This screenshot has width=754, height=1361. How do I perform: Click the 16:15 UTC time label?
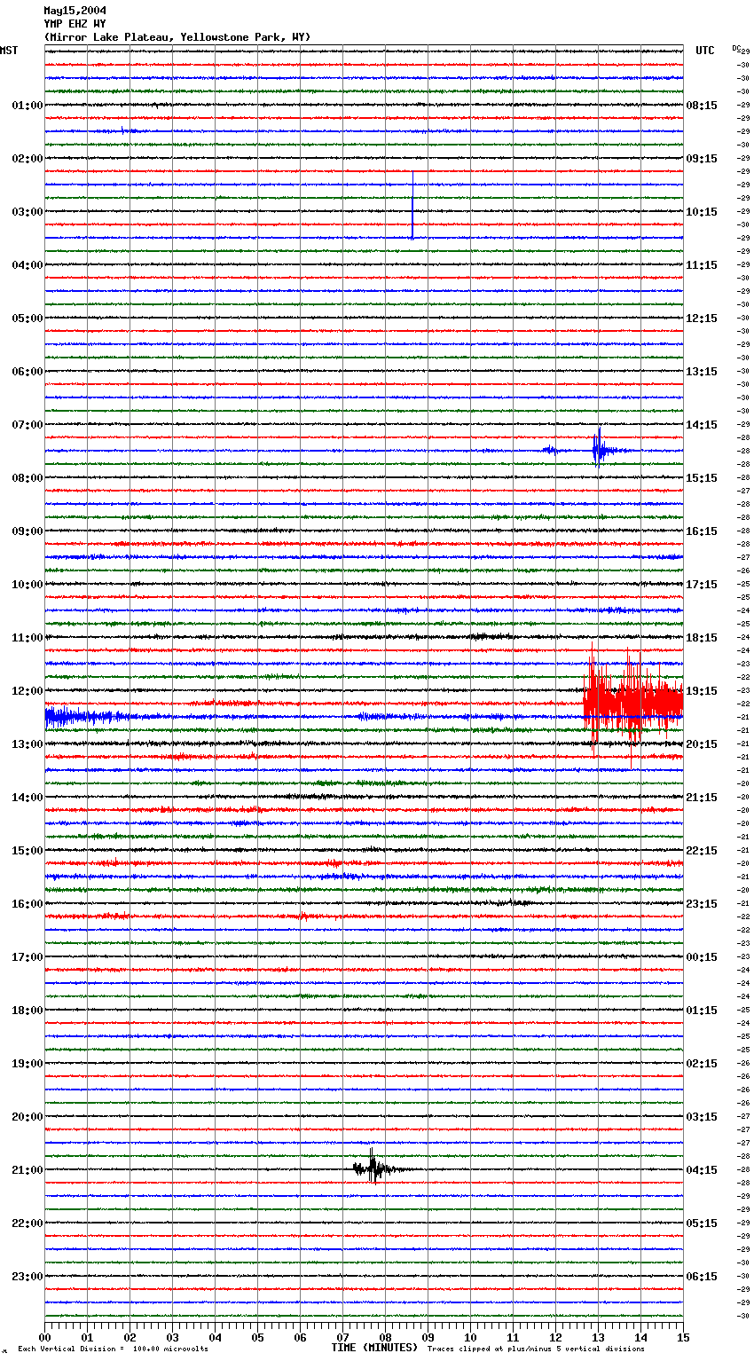(702, 531)
